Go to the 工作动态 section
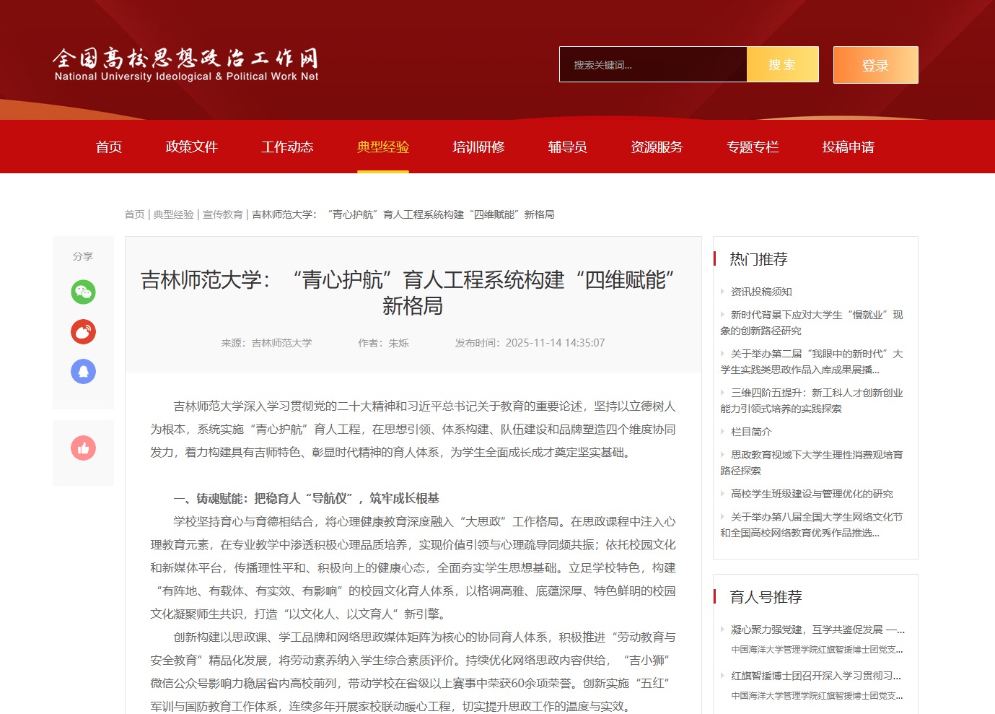Viewport: 995px width, 714px height. point(287,147)
